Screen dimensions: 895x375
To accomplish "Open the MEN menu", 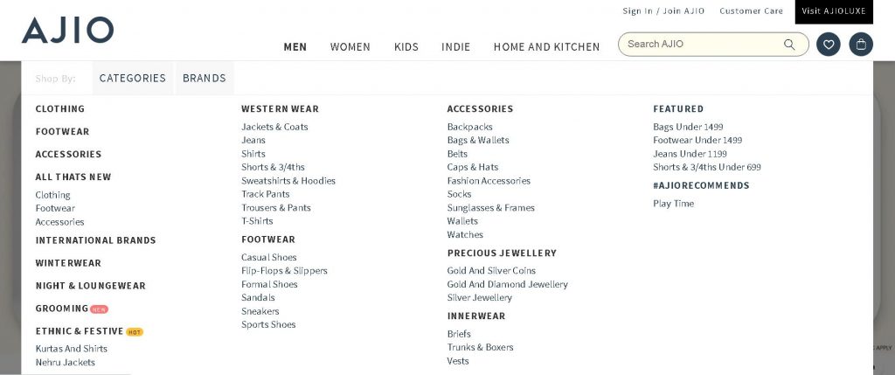I will tap(295, 47).
